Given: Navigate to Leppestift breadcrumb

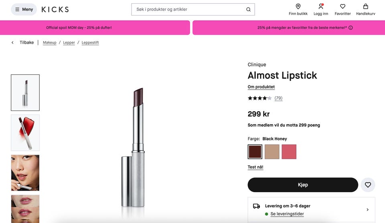Looking at the screenshot, I should point(90,42).
